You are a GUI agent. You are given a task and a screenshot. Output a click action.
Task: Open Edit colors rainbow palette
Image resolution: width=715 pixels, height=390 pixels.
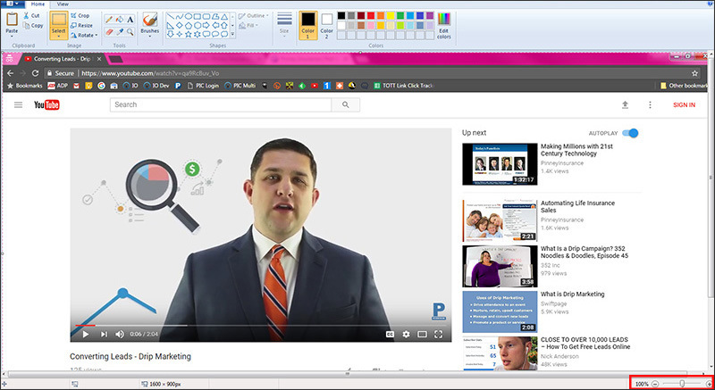click(x=443, y=25)
